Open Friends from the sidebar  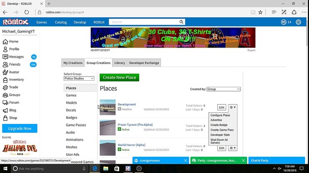12,64
